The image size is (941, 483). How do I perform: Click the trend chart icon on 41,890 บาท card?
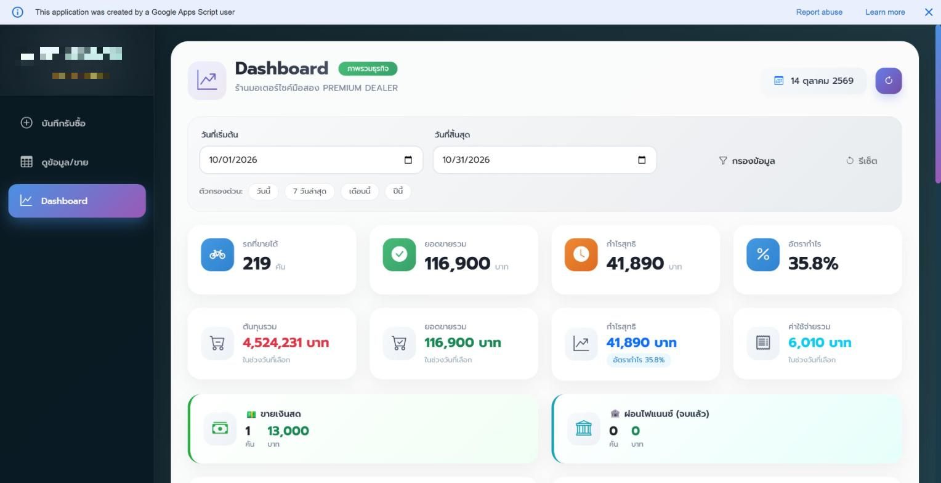pos(581,343)
